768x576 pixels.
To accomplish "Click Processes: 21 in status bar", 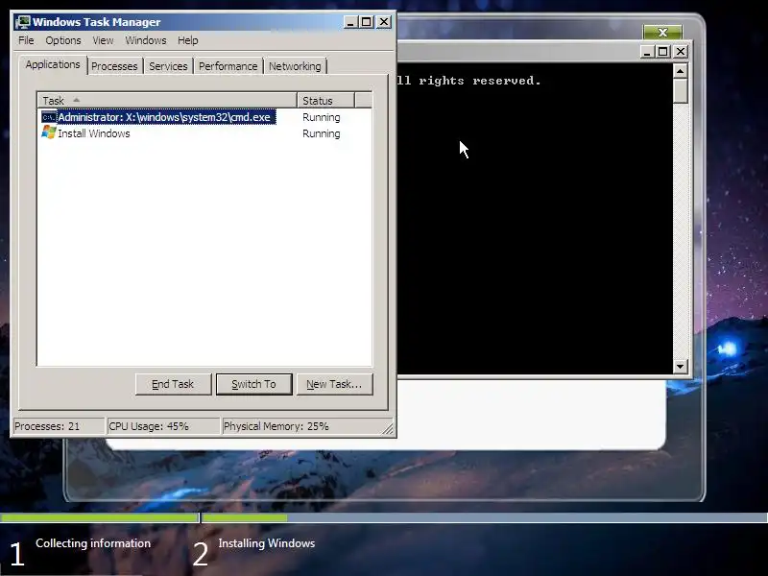I will [x=59, y=426].
